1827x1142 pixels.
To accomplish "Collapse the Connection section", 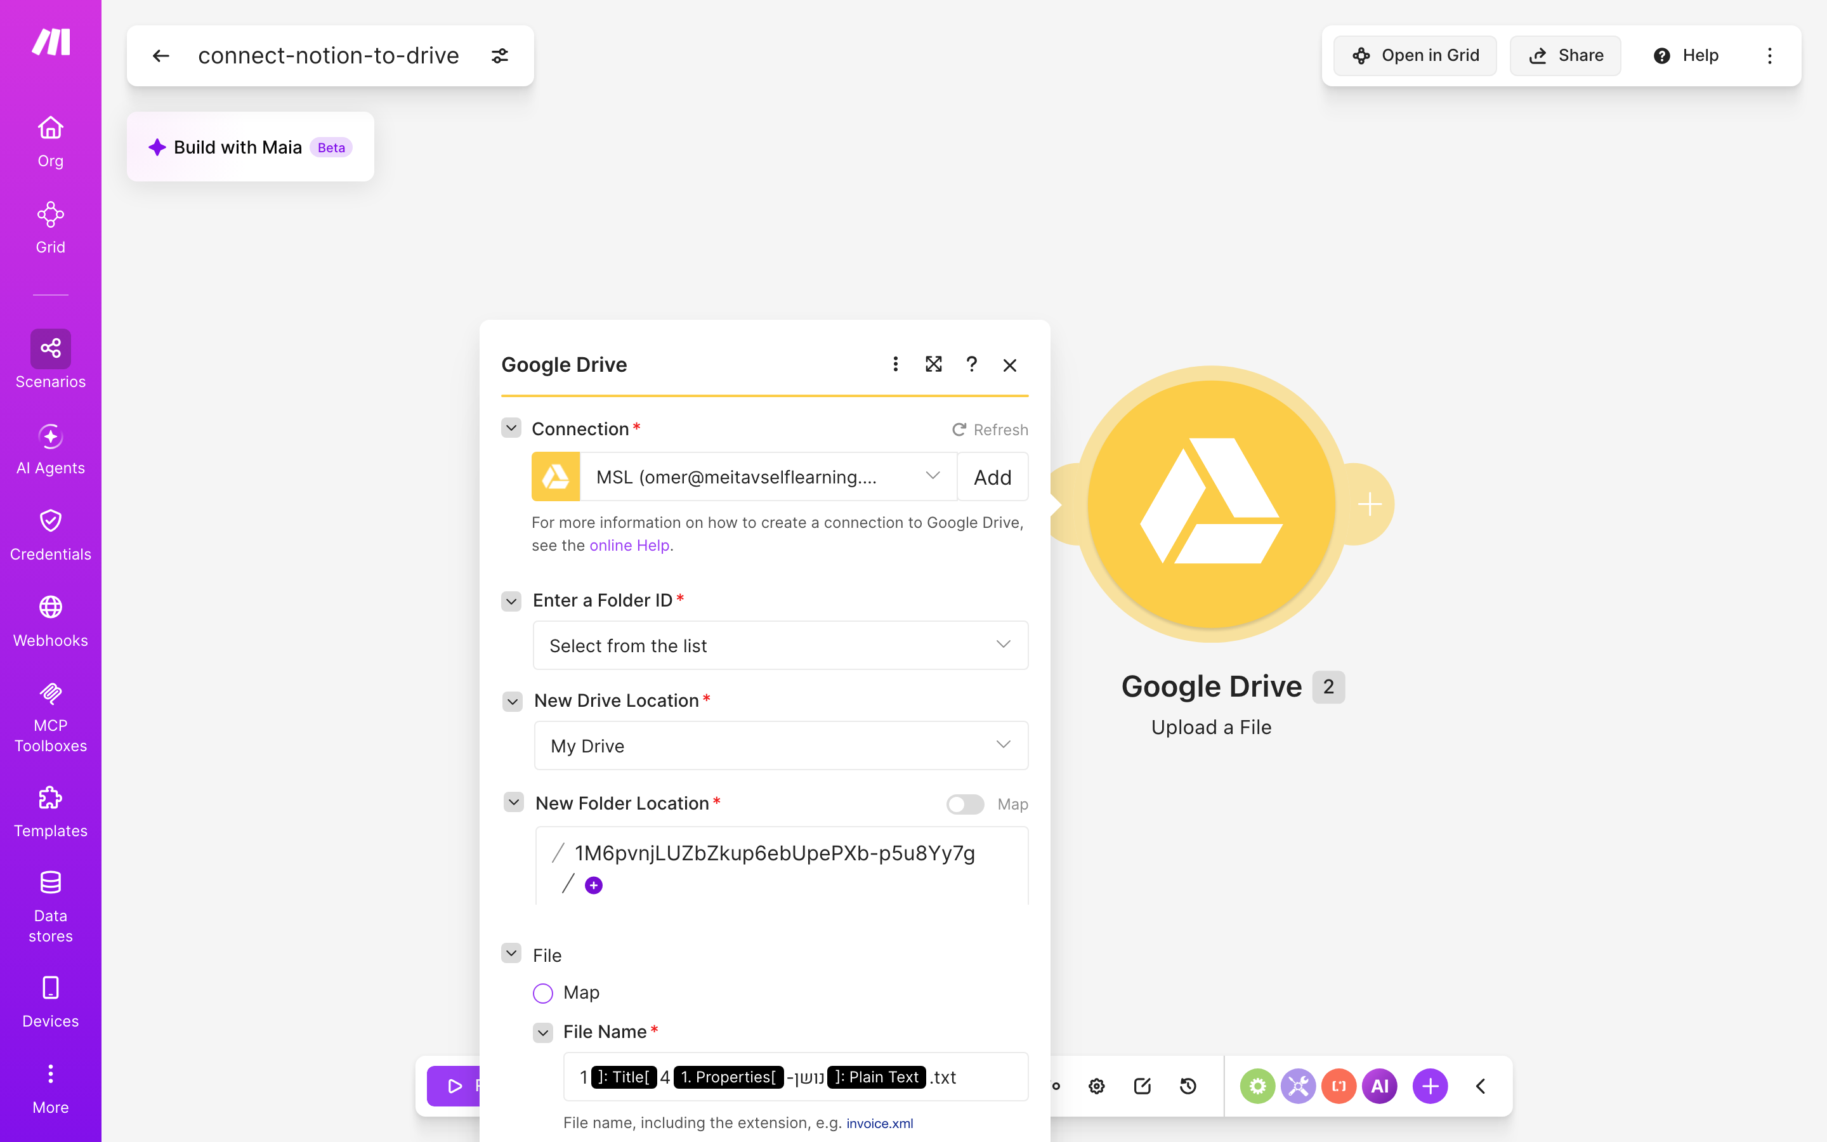I will [511, 428].
